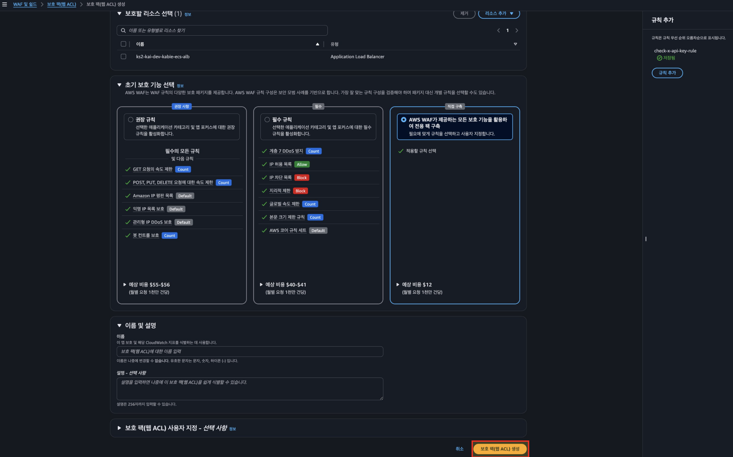This screenshot has width=733, height=457.
Task: Click the search magnifier in resource finder
Action: 123,31
